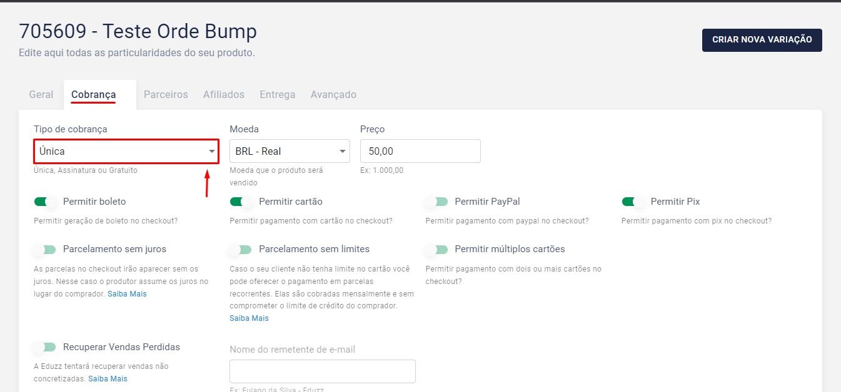The width and height of the screenshot is (841, 392).
Task: Open the Parceiros tab
Action: click(166, 95)
